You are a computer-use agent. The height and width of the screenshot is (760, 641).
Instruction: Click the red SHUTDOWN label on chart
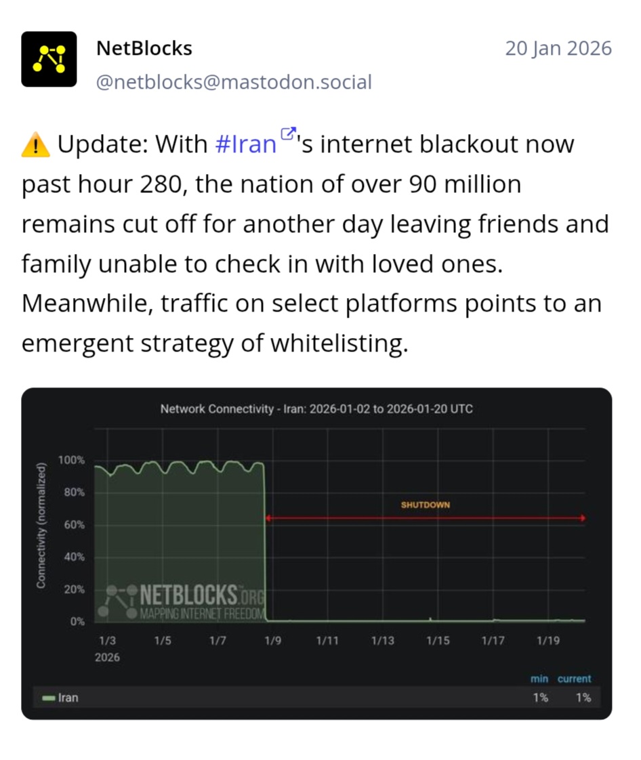pyautogui.click(x=426, y=505)
